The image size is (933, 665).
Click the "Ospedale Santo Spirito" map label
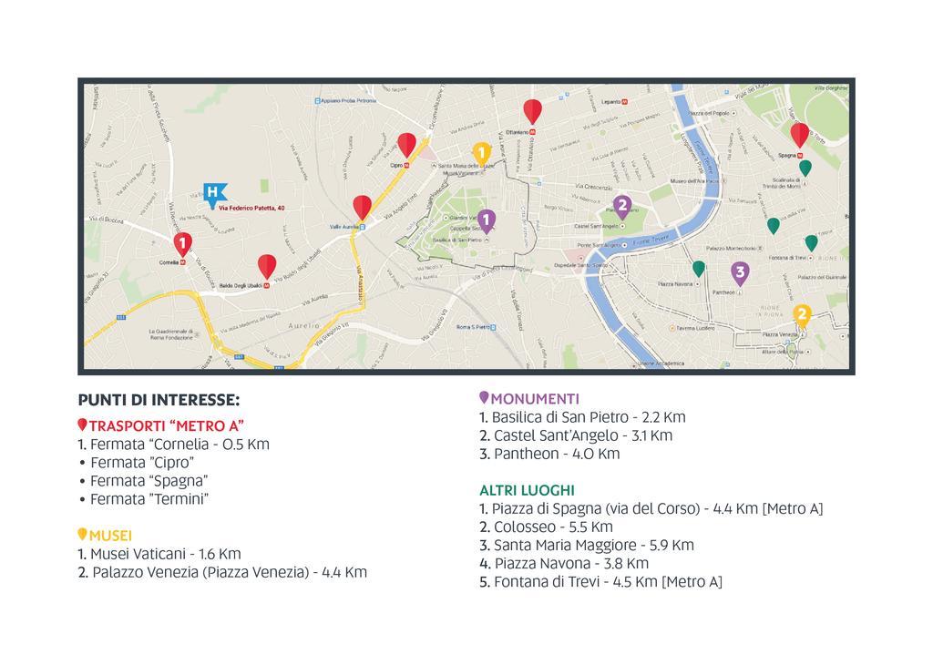(580, 265)
